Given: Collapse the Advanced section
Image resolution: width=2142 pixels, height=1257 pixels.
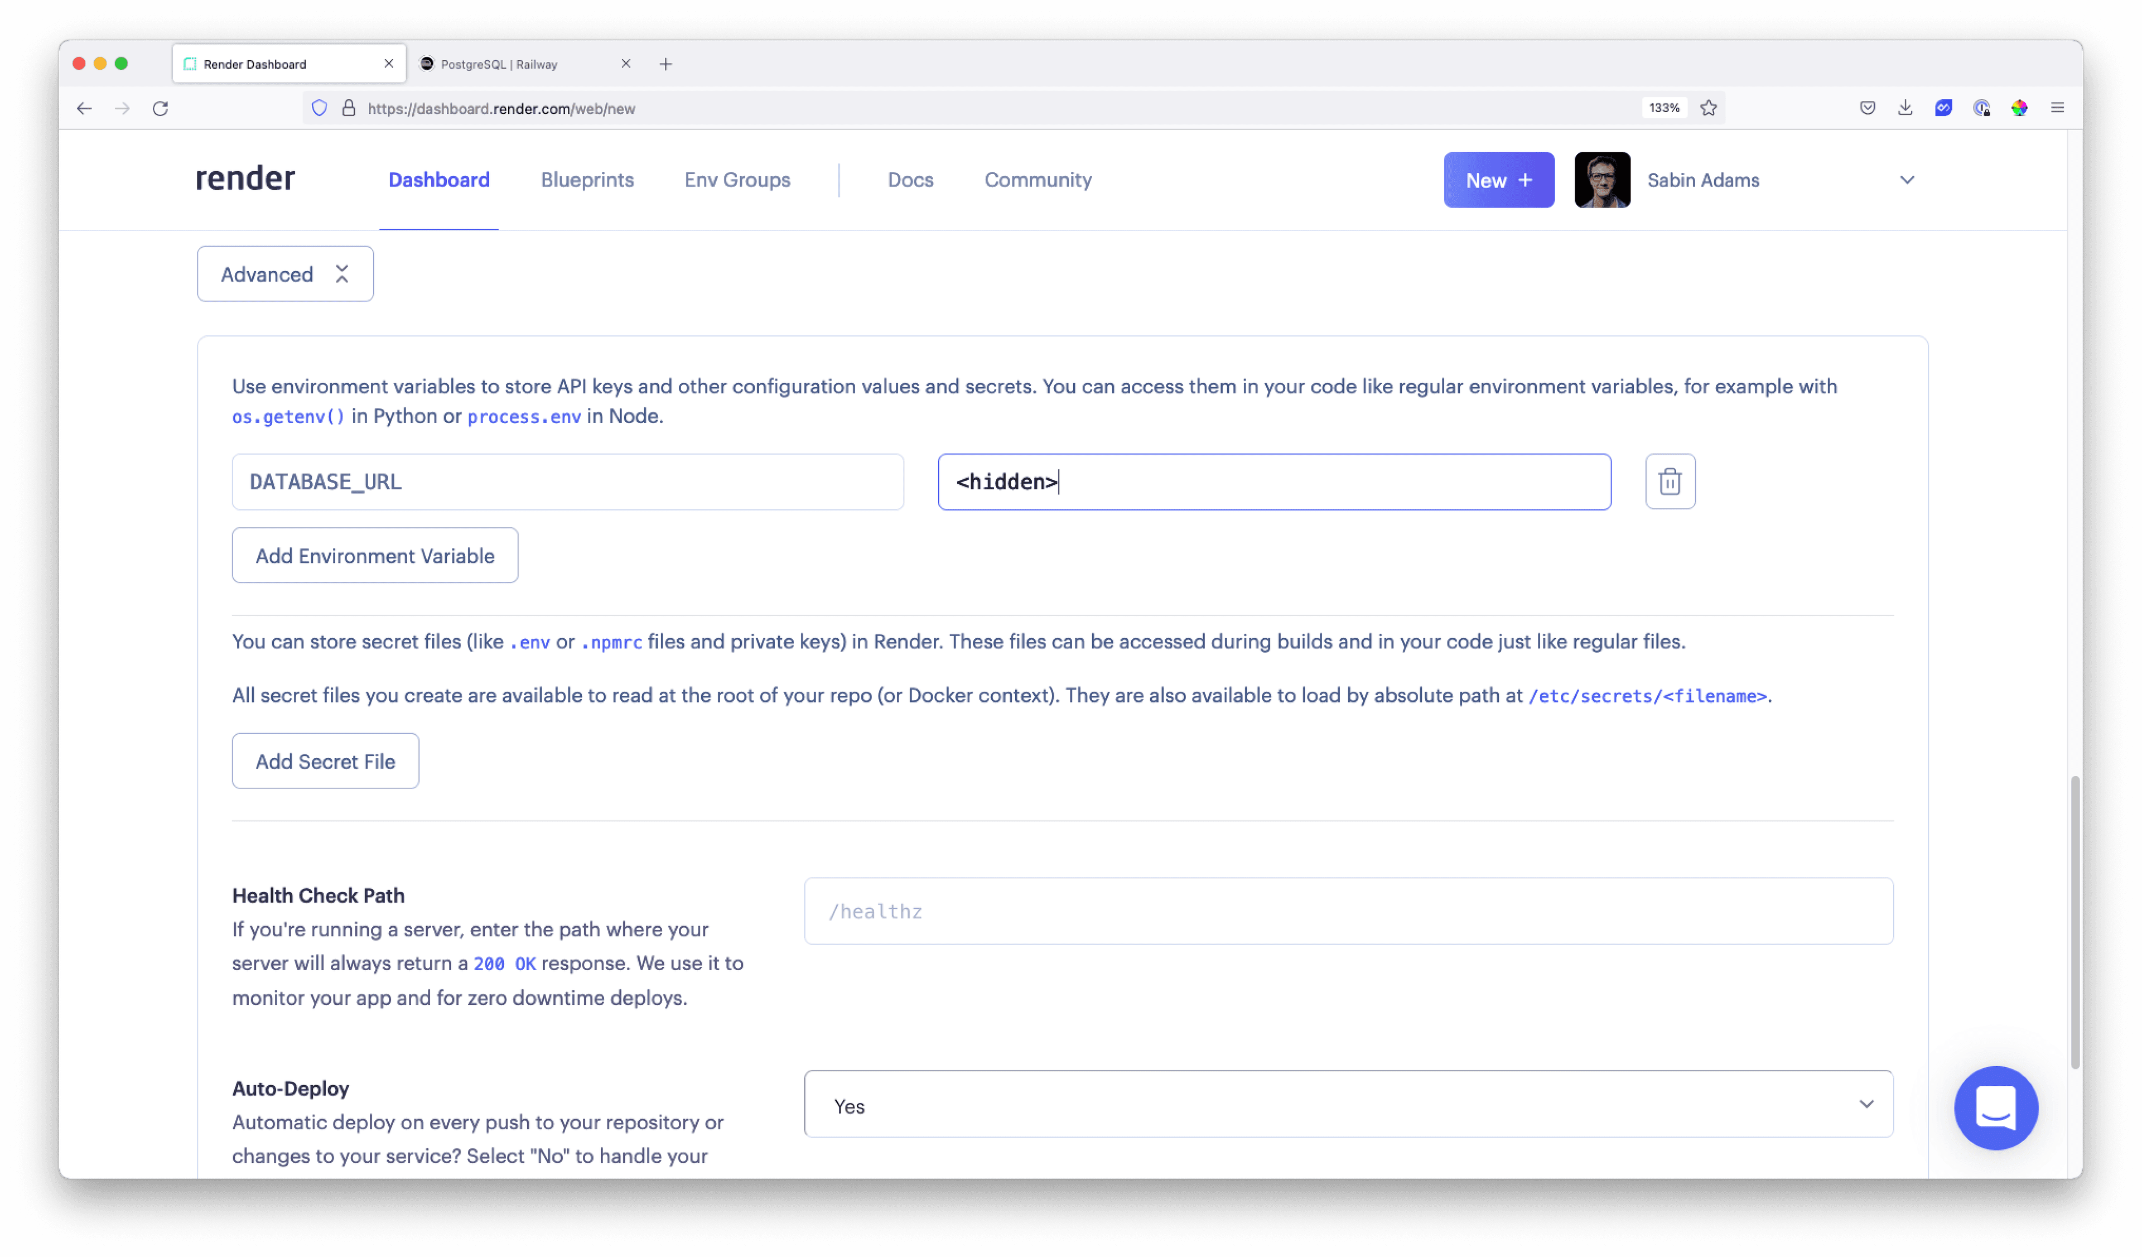Looking at the screenshot, I should coord(284,274).
